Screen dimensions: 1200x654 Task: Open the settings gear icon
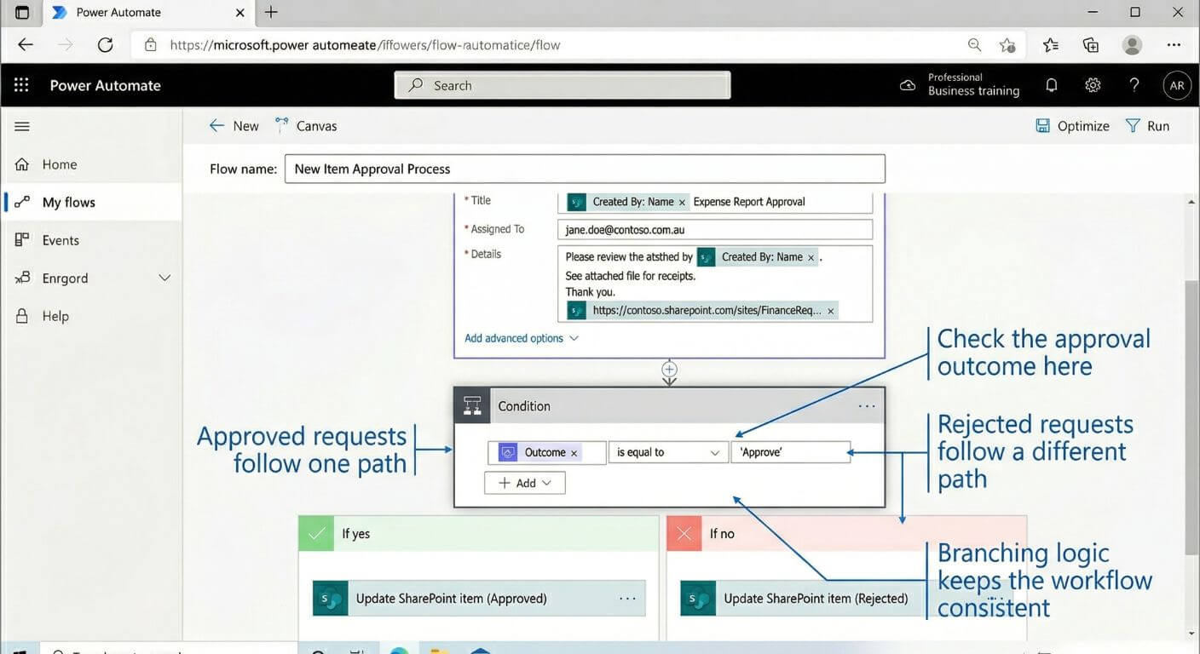point(1093,85)
